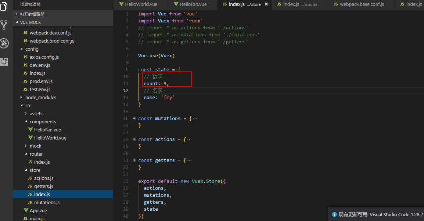Open the Extensions view

coord(4,62)
